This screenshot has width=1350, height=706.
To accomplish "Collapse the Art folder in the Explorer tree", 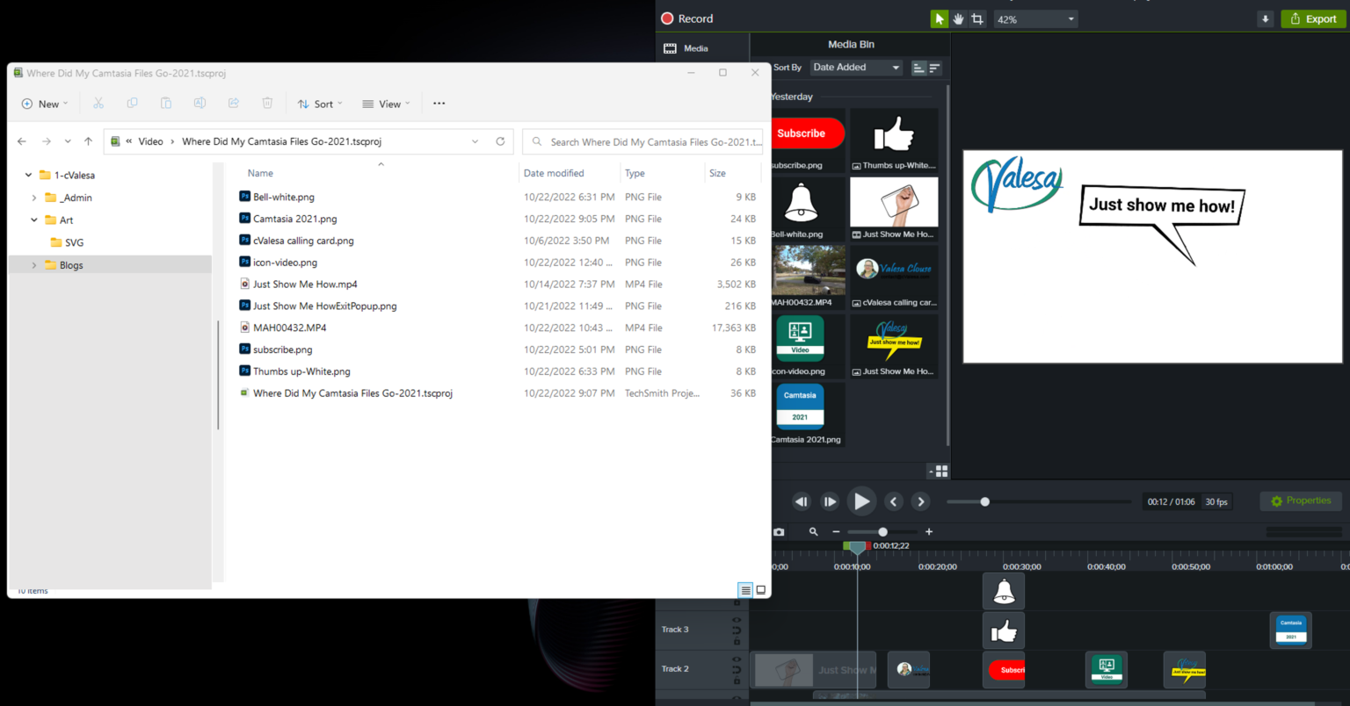I will point(33,220).
